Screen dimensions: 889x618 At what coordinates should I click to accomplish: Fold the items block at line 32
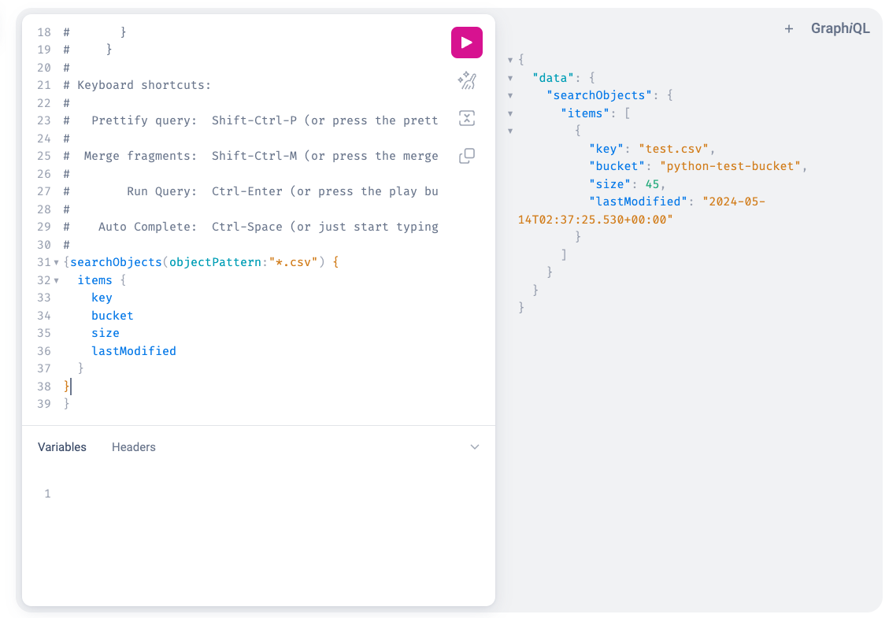57,281
